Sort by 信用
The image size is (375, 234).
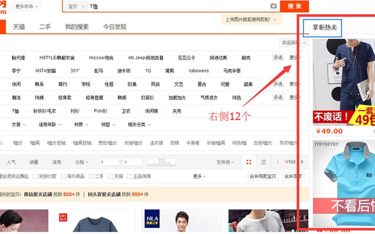[57, 162]
